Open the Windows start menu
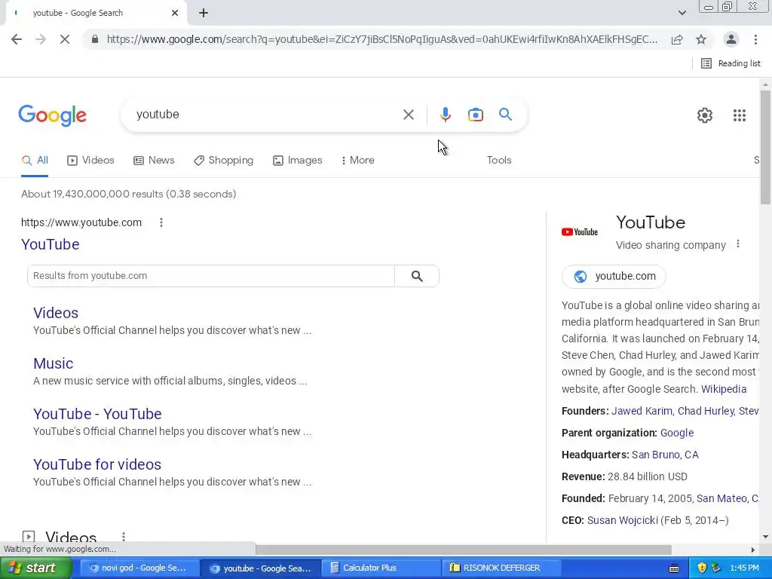Image resolution: width=772 pixels, height=579 pixels. coord(36,568)
